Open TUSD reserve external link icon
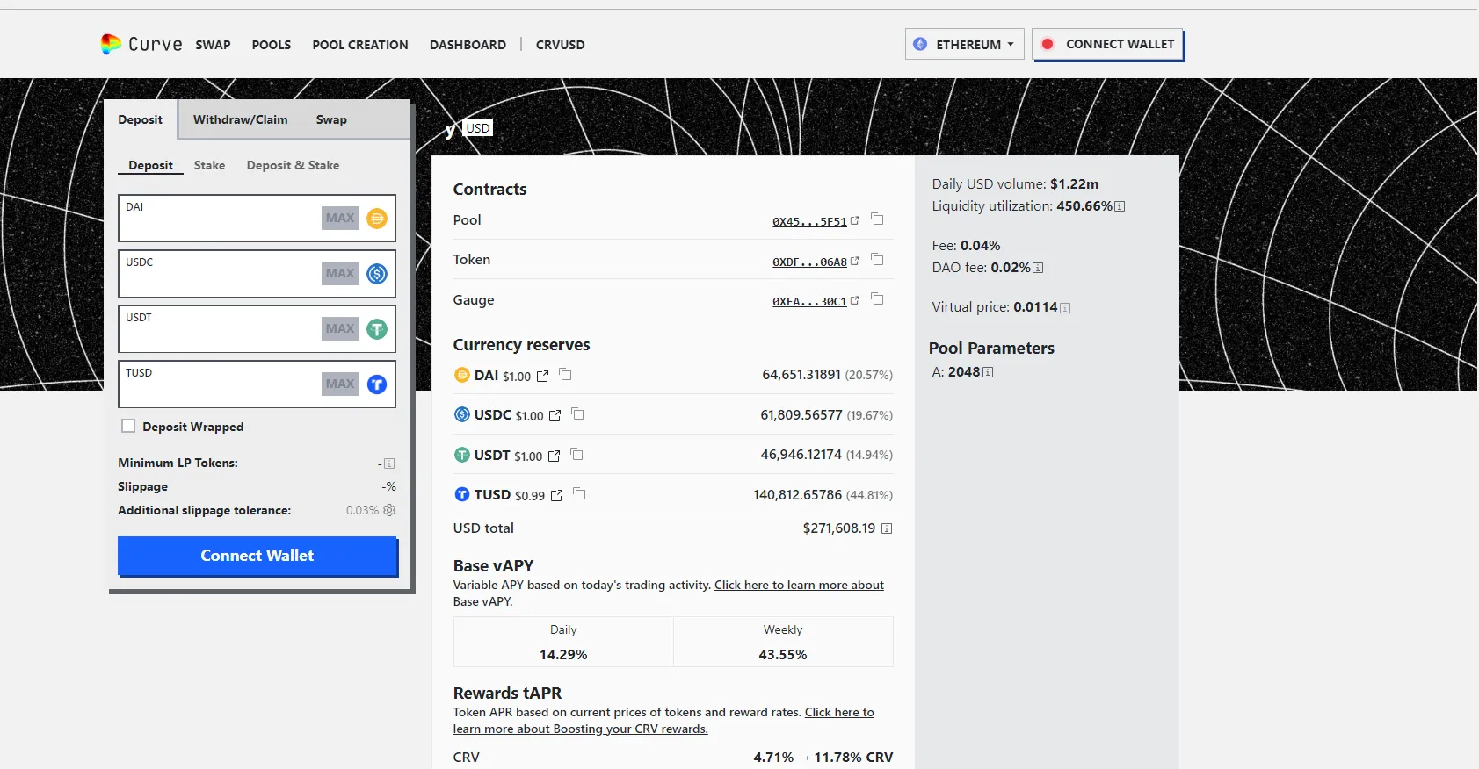 [x=556, y=496]
